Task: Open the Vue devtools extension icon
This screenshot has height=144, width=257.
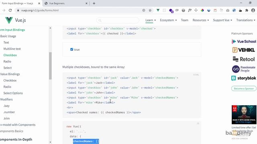Action: click(158, 10)
